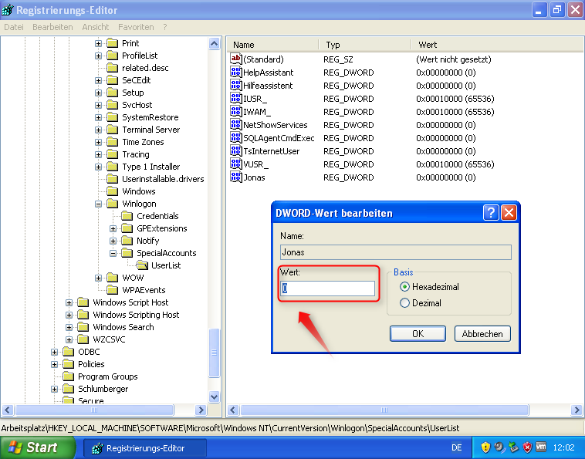The height and width of the screenshot is (459, 585).
Task: Click the Registrierungs-Editor taskbar button
Action: point(145,447)
